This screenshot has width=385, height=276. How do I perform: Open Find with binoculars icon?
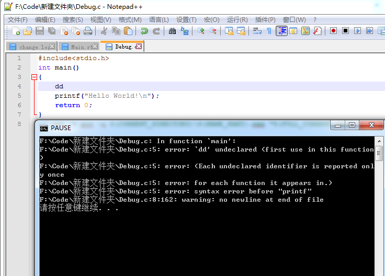[x=173, y=31]
